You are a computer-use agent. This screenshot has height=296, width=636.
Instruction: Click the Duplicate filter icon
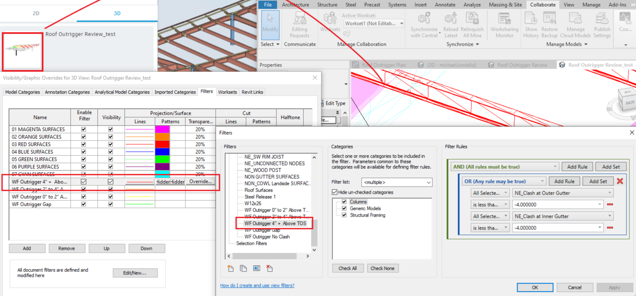pyautogui.click(x=244, y=269)
